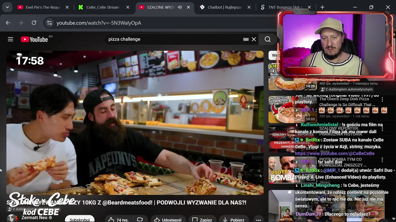Open the three-dot more actions button below the video

pos(258,220)
